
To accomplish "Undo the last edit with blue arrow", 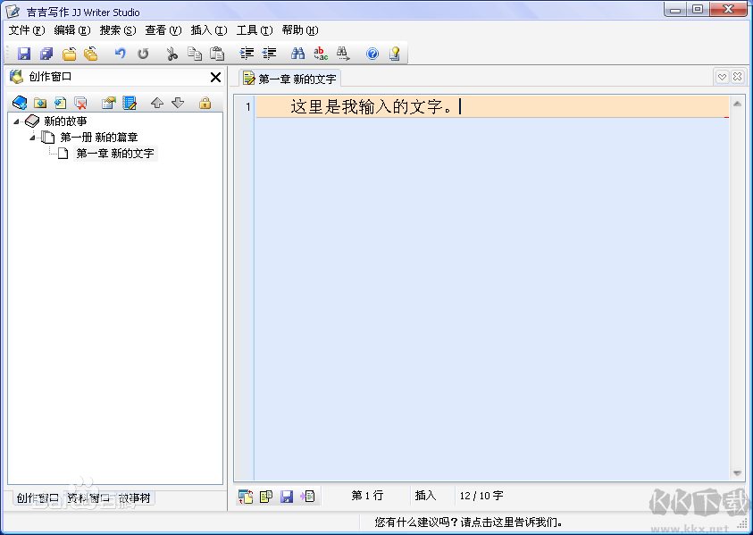I will (x=120, y=54).
